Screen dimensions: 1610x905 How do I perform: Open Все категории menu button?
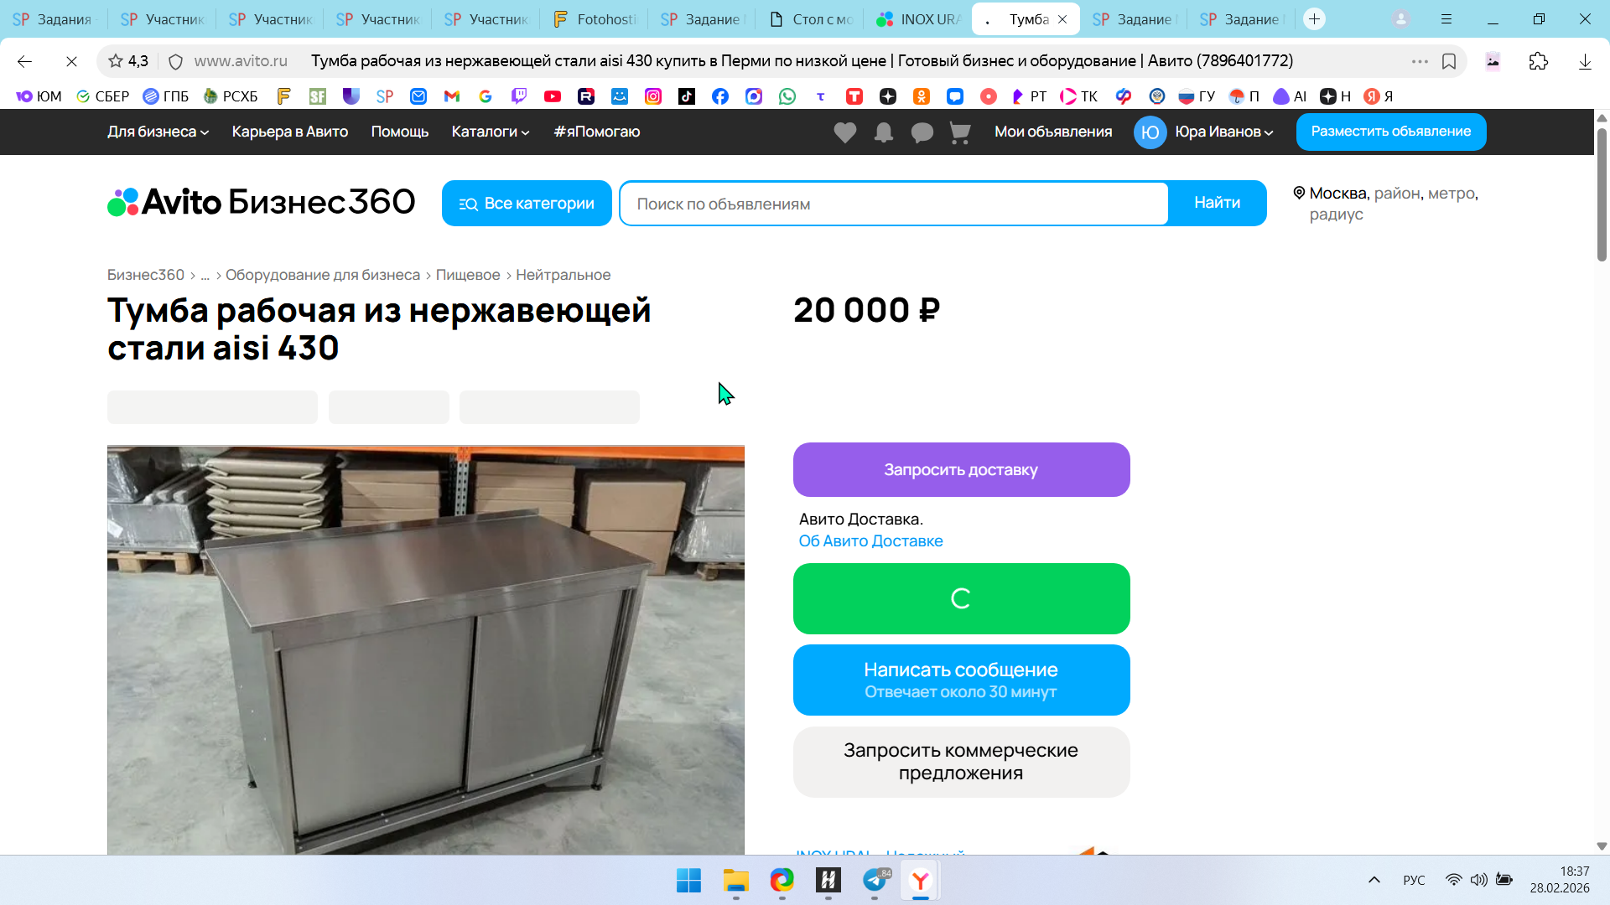(x=527, y=204)
